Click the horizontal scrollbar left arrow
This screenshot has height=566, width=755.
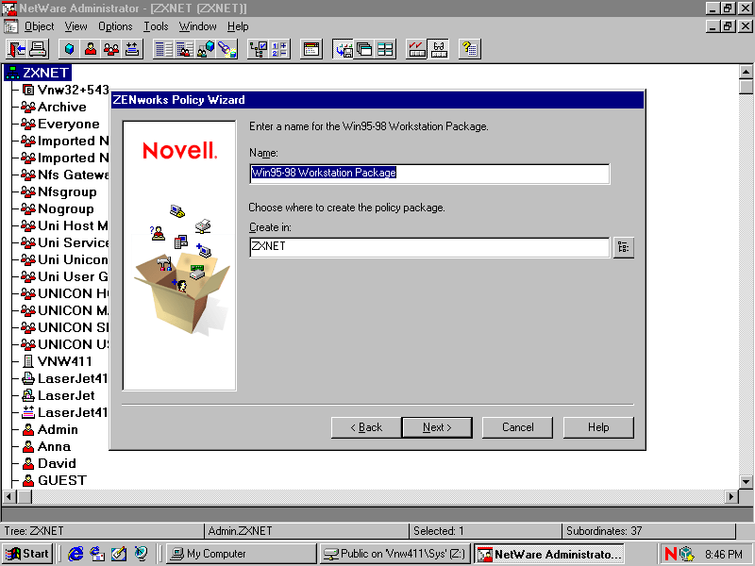click(x=9, y=496)
